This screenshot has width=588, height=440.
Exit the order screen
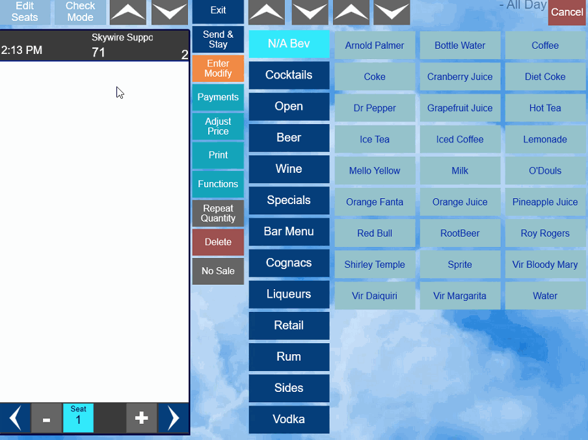[218, 11]
